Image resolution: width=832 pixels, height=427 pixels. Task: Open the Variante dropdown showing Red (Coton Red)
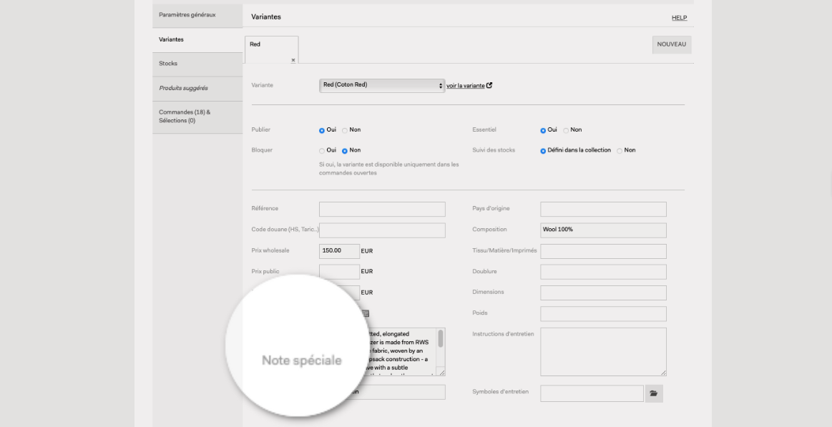381,85
